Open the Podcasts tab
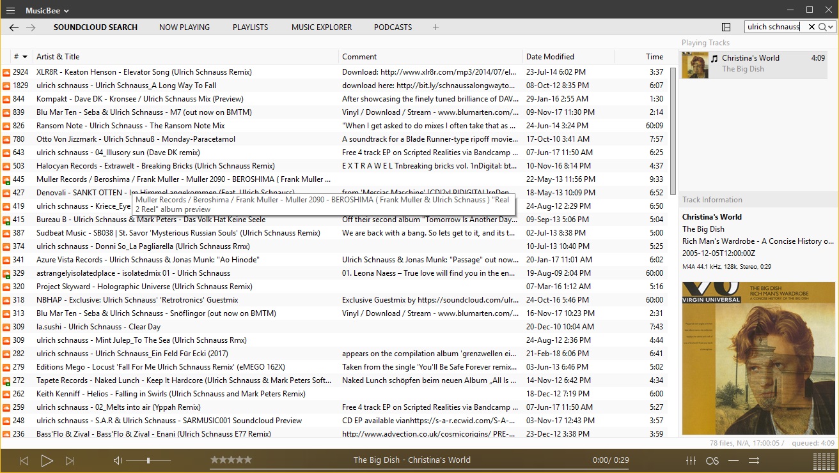Viewport: 839px width, 473px height. click(393, 27)
